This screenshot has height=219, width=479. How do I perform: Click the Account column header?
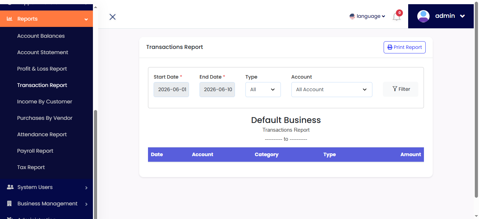click(202, 154)
